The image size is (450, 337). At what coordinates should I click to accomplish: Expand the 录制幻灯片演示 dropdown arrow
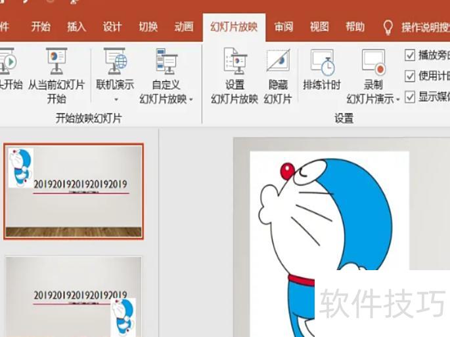397,100
